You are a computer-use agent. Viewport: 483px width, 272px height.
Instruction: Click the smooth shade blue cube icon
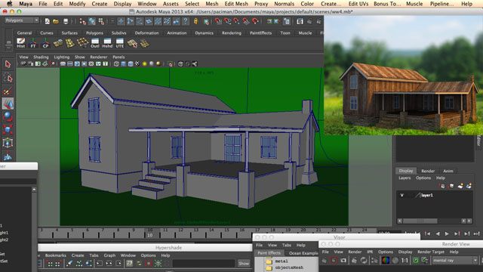[123, 63]
